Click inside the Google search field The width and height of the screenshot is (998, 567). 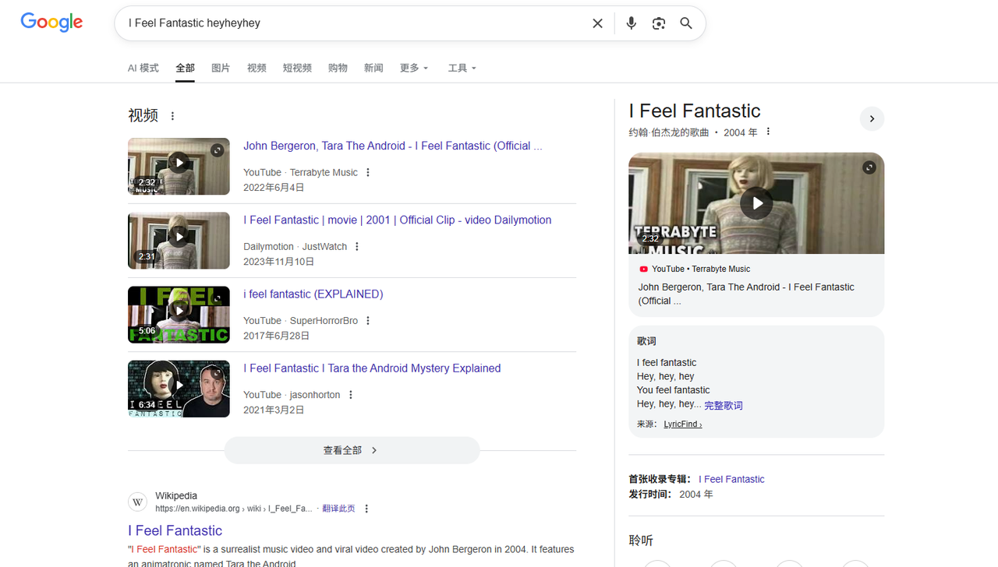pos(351,23)
